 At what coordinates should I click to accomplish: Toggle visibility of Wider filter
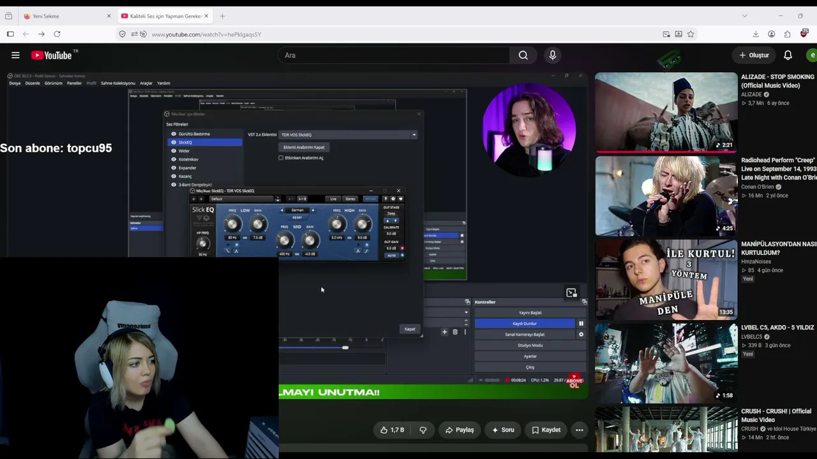(174, 151)
